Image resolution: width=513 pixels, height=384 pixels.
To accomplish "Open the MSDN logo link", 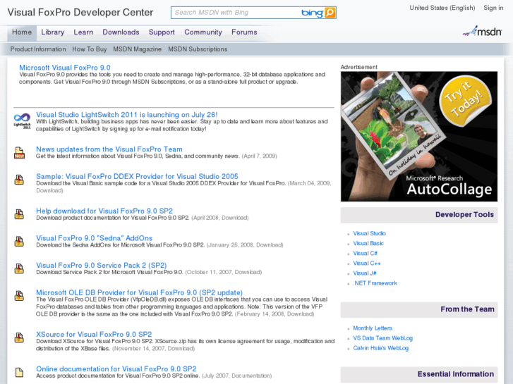I will (482, 32).
